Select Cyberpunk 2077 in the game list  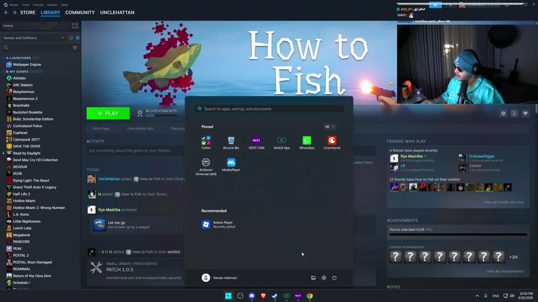26,139
